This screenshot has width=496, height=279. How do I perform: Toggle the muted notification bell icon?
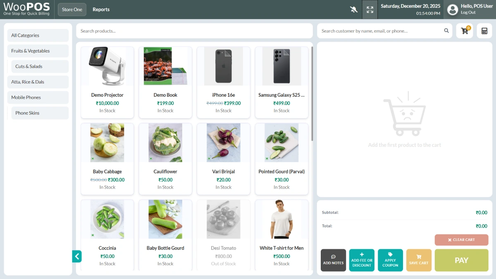tap(353, 10)
